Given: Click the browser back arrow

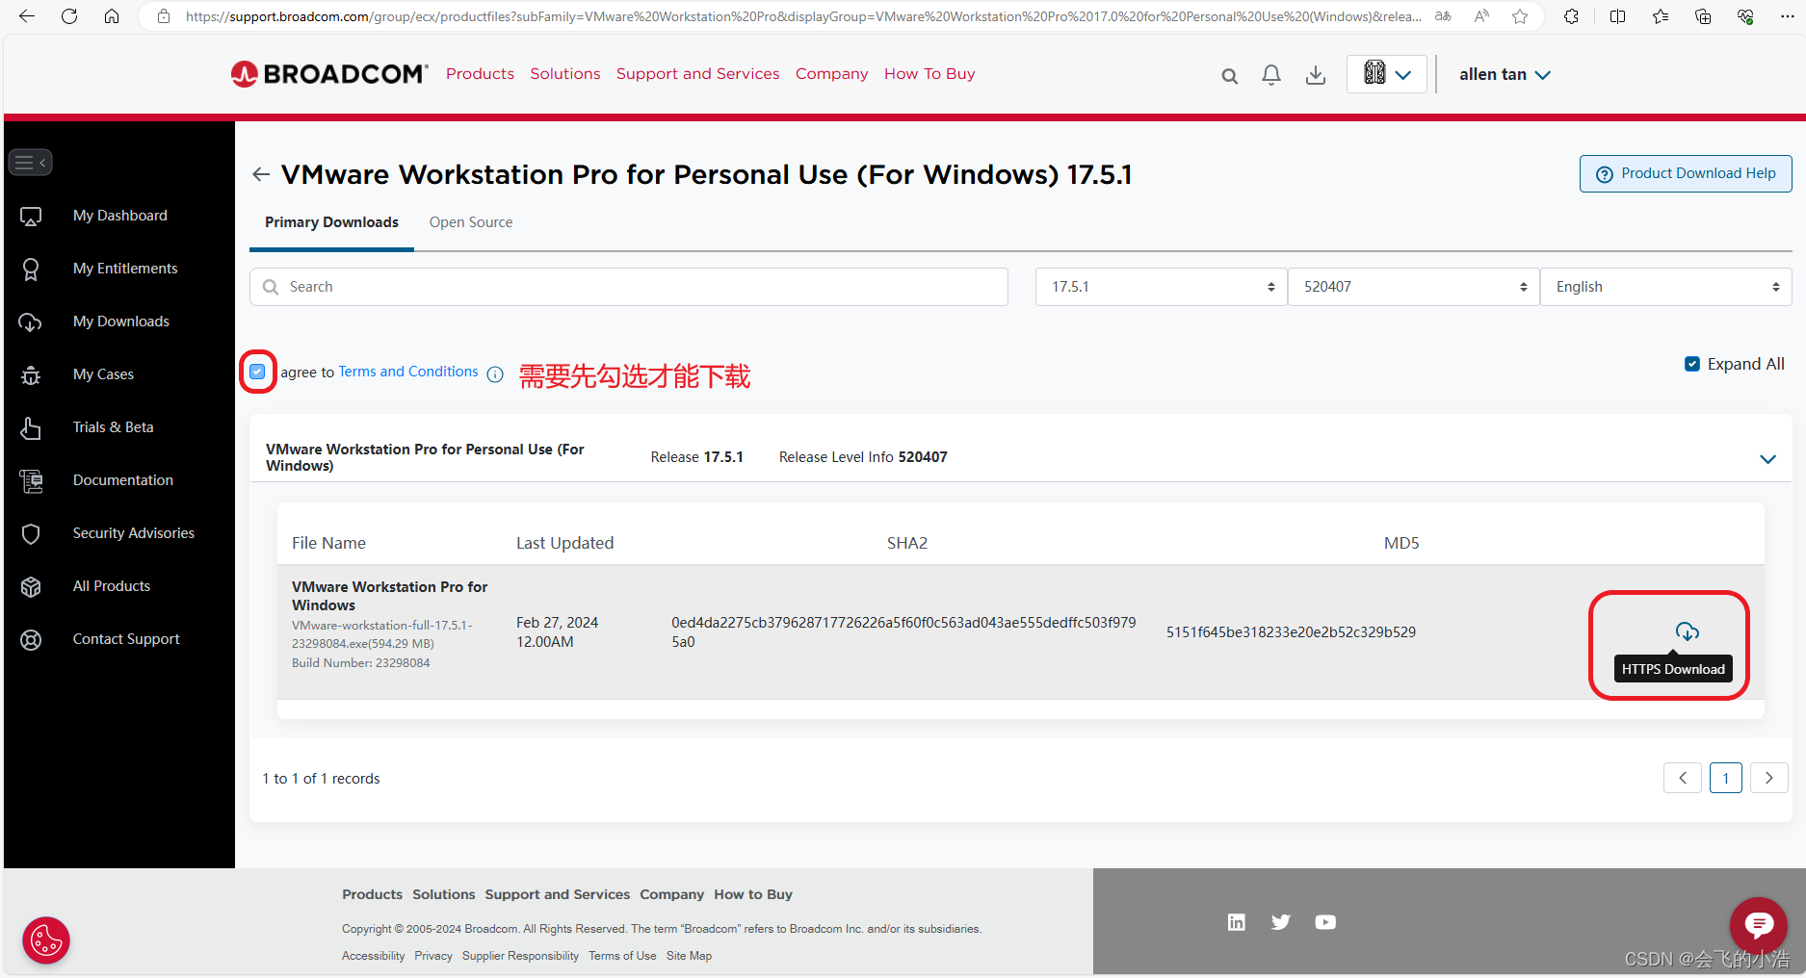Looking at the screenshot, I should 27,16.
